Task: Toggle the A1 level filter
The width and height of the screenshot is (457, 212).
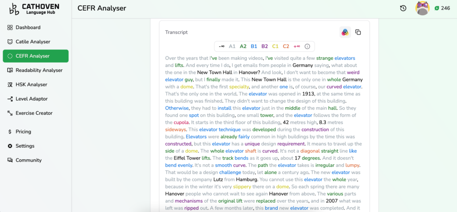Action: click(x=232, y=46)
